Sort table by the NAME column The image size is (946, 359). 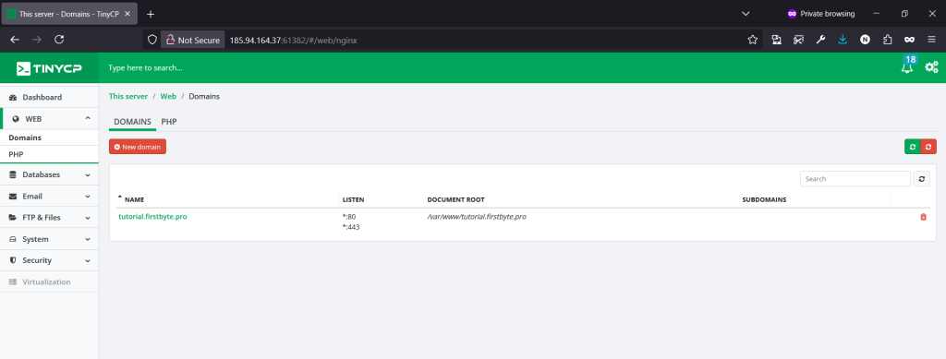pos(134,199)
